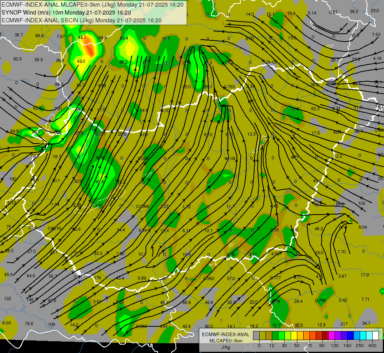Click the J/kg unit label under the color scale
Screen dimensions: 384x353
tap(226, 347)
